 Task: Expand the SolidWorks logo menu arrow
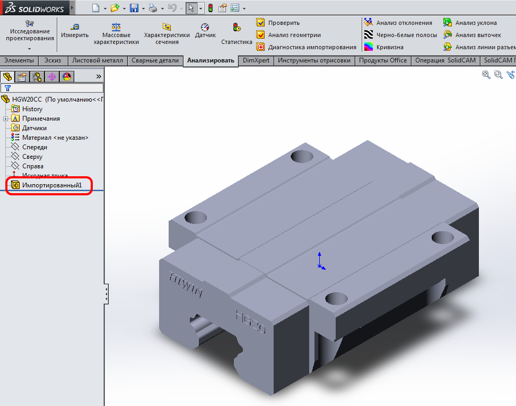(72, 8)
